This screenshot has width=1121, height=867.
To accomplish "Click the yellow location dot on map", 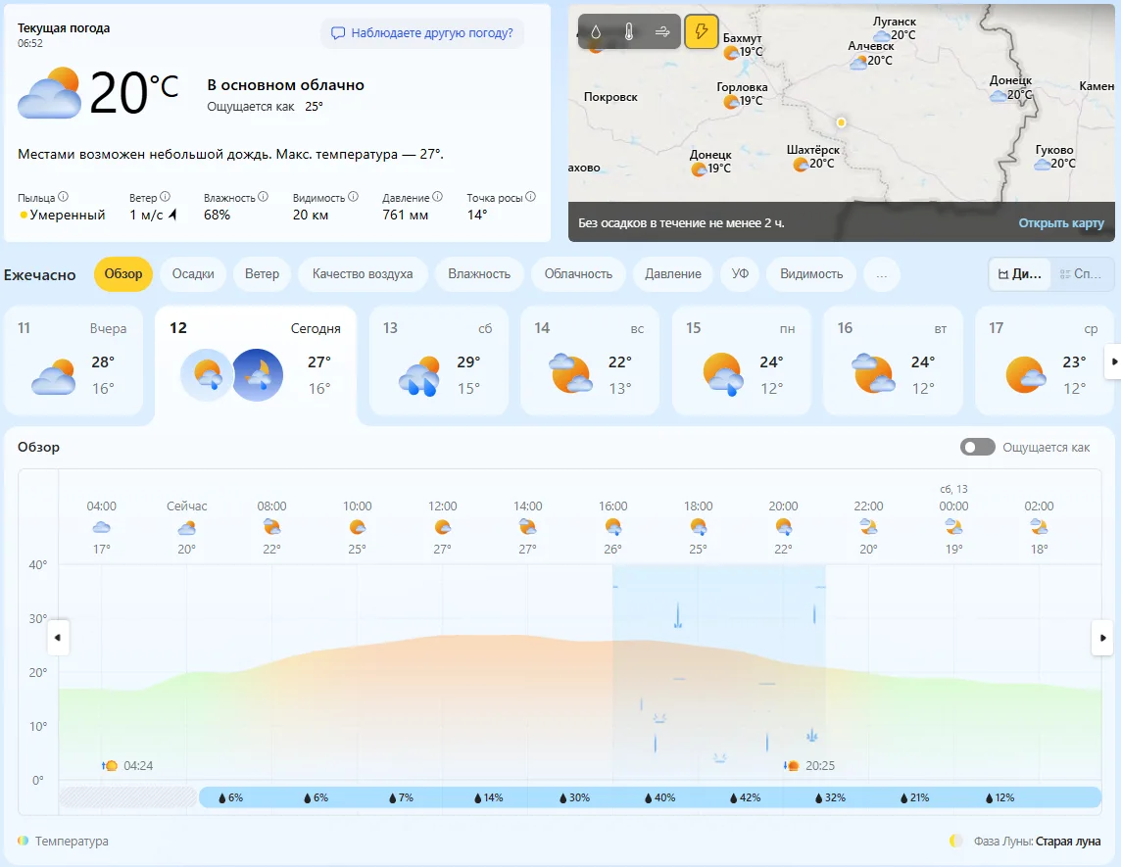I will [x=842, y=122].
